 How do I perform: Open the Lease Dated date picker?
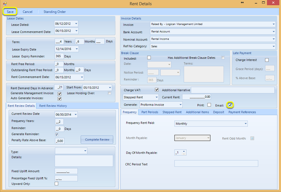point(76,24)
